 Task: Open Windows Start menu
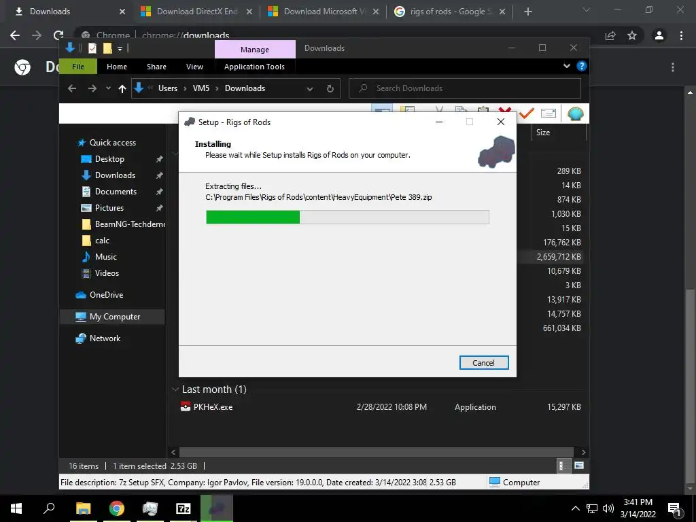[16, 508]
